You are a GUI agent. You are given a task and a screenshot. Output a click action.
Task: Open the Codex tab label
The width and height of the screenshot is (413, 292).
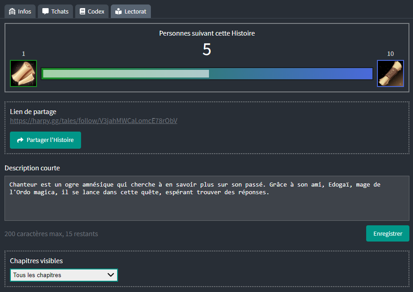click(96, 12)
